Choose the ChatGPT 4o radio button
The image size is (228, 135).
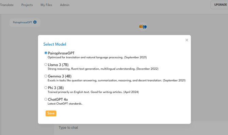(46, 99)
